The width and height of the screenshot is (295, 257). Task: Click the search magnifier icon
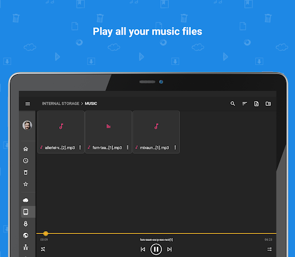click(x=233, y=103)
